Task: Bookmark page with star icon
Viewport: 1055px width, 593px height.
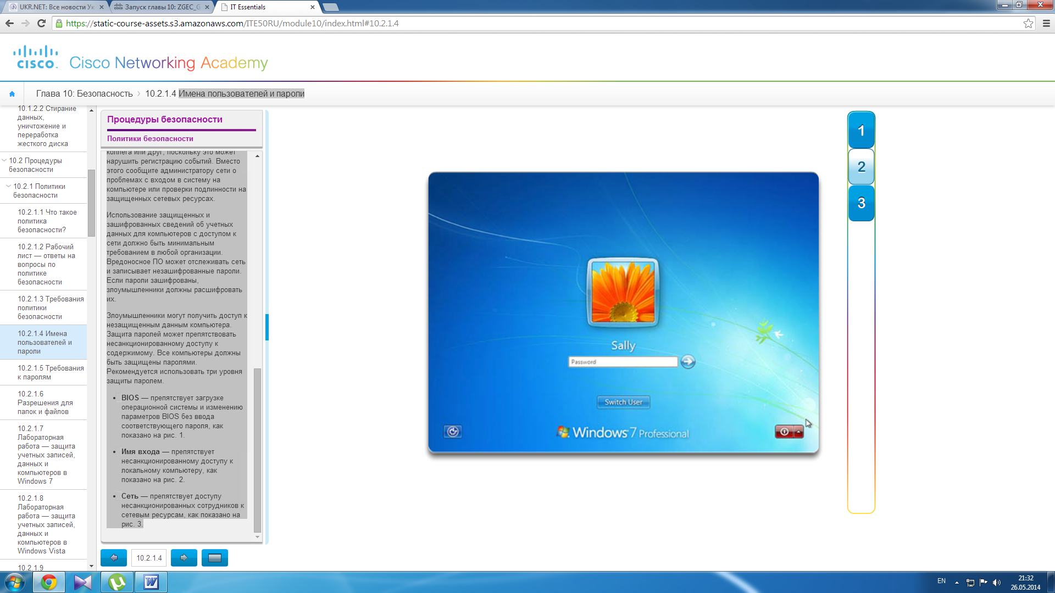Action: [x=1028, y=23]
